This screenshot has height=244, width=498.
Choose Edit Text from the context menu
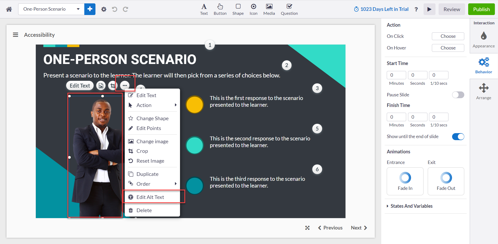[152, 95]
